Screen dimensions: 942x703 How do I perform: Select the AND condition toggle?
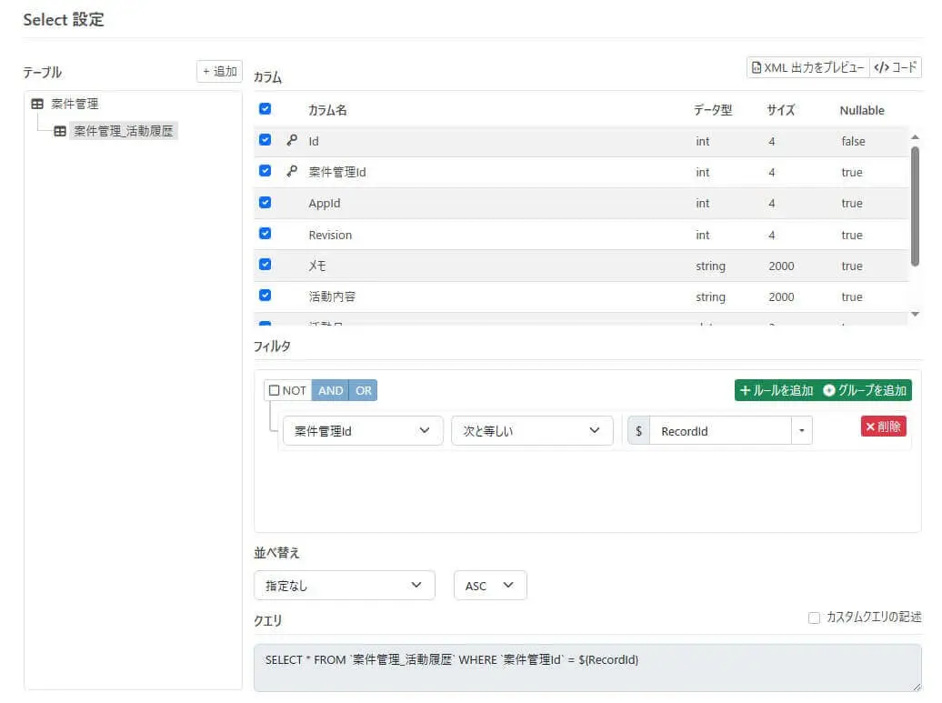pyautogui.click(x=330, y=390)
